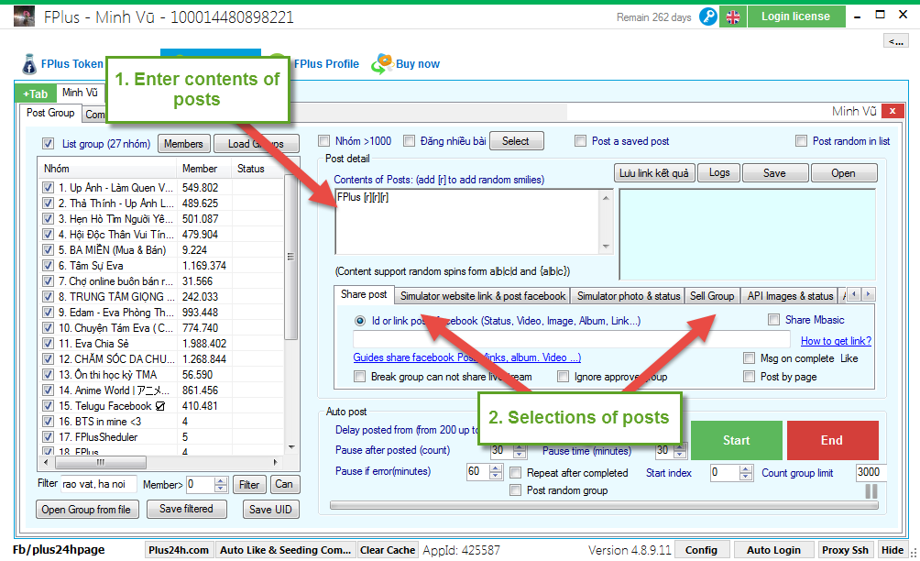The height and width of the screenshot is (561, 920).
Task: Open the FPlus Profile link
Action: pyautogui.click(x=326, y=64)
